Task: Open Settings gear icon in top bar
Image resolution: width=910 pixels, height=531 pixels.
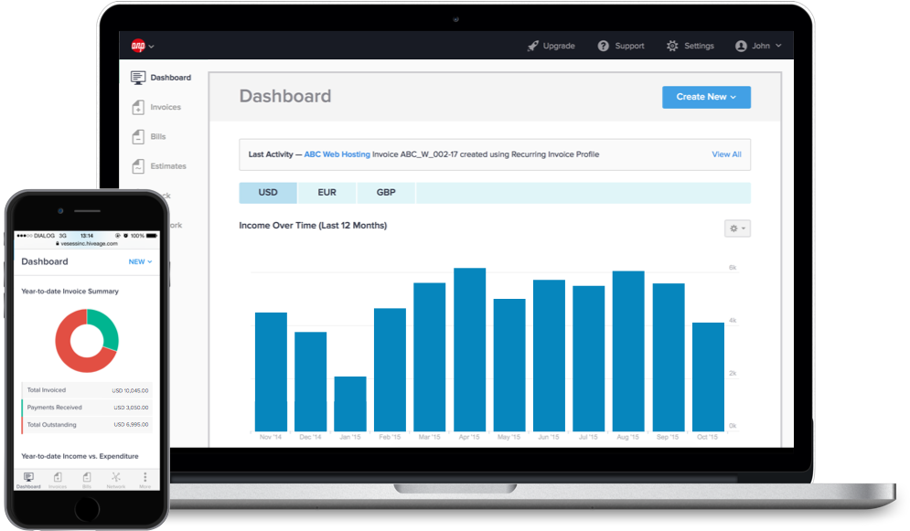Action: pyautogui.click(x=672, y=46)
